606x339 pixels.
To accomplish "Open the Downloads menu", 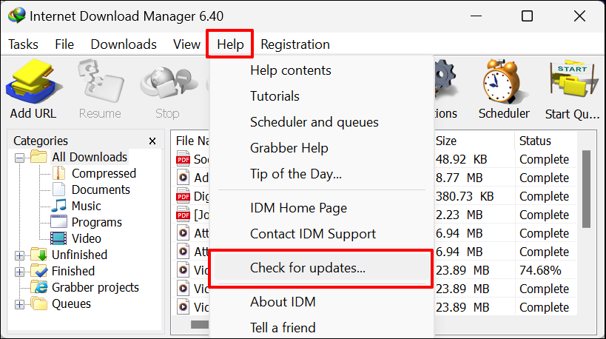I will tap(124, 44).
